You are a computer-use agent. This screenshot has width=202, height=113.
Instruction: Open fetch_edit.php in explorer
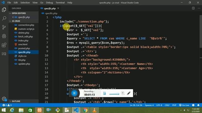[25, 36]
